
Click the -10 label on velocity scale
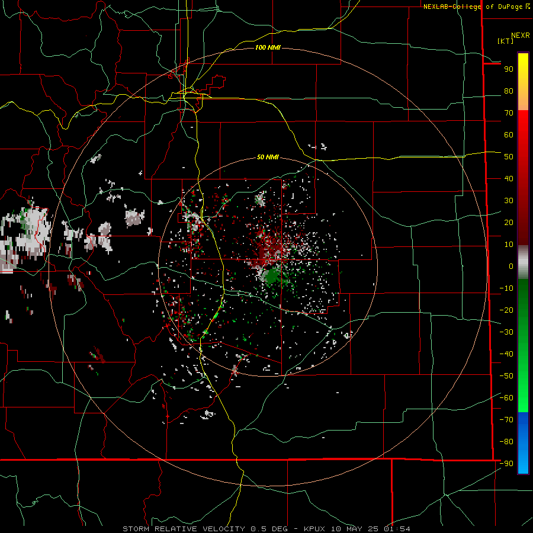click(x=506, y=288)
